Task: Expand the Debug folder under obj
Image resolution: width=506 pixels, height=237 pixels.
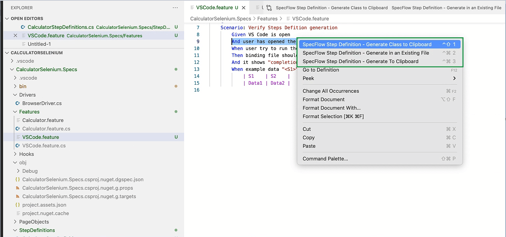Action: coord(18,171)
